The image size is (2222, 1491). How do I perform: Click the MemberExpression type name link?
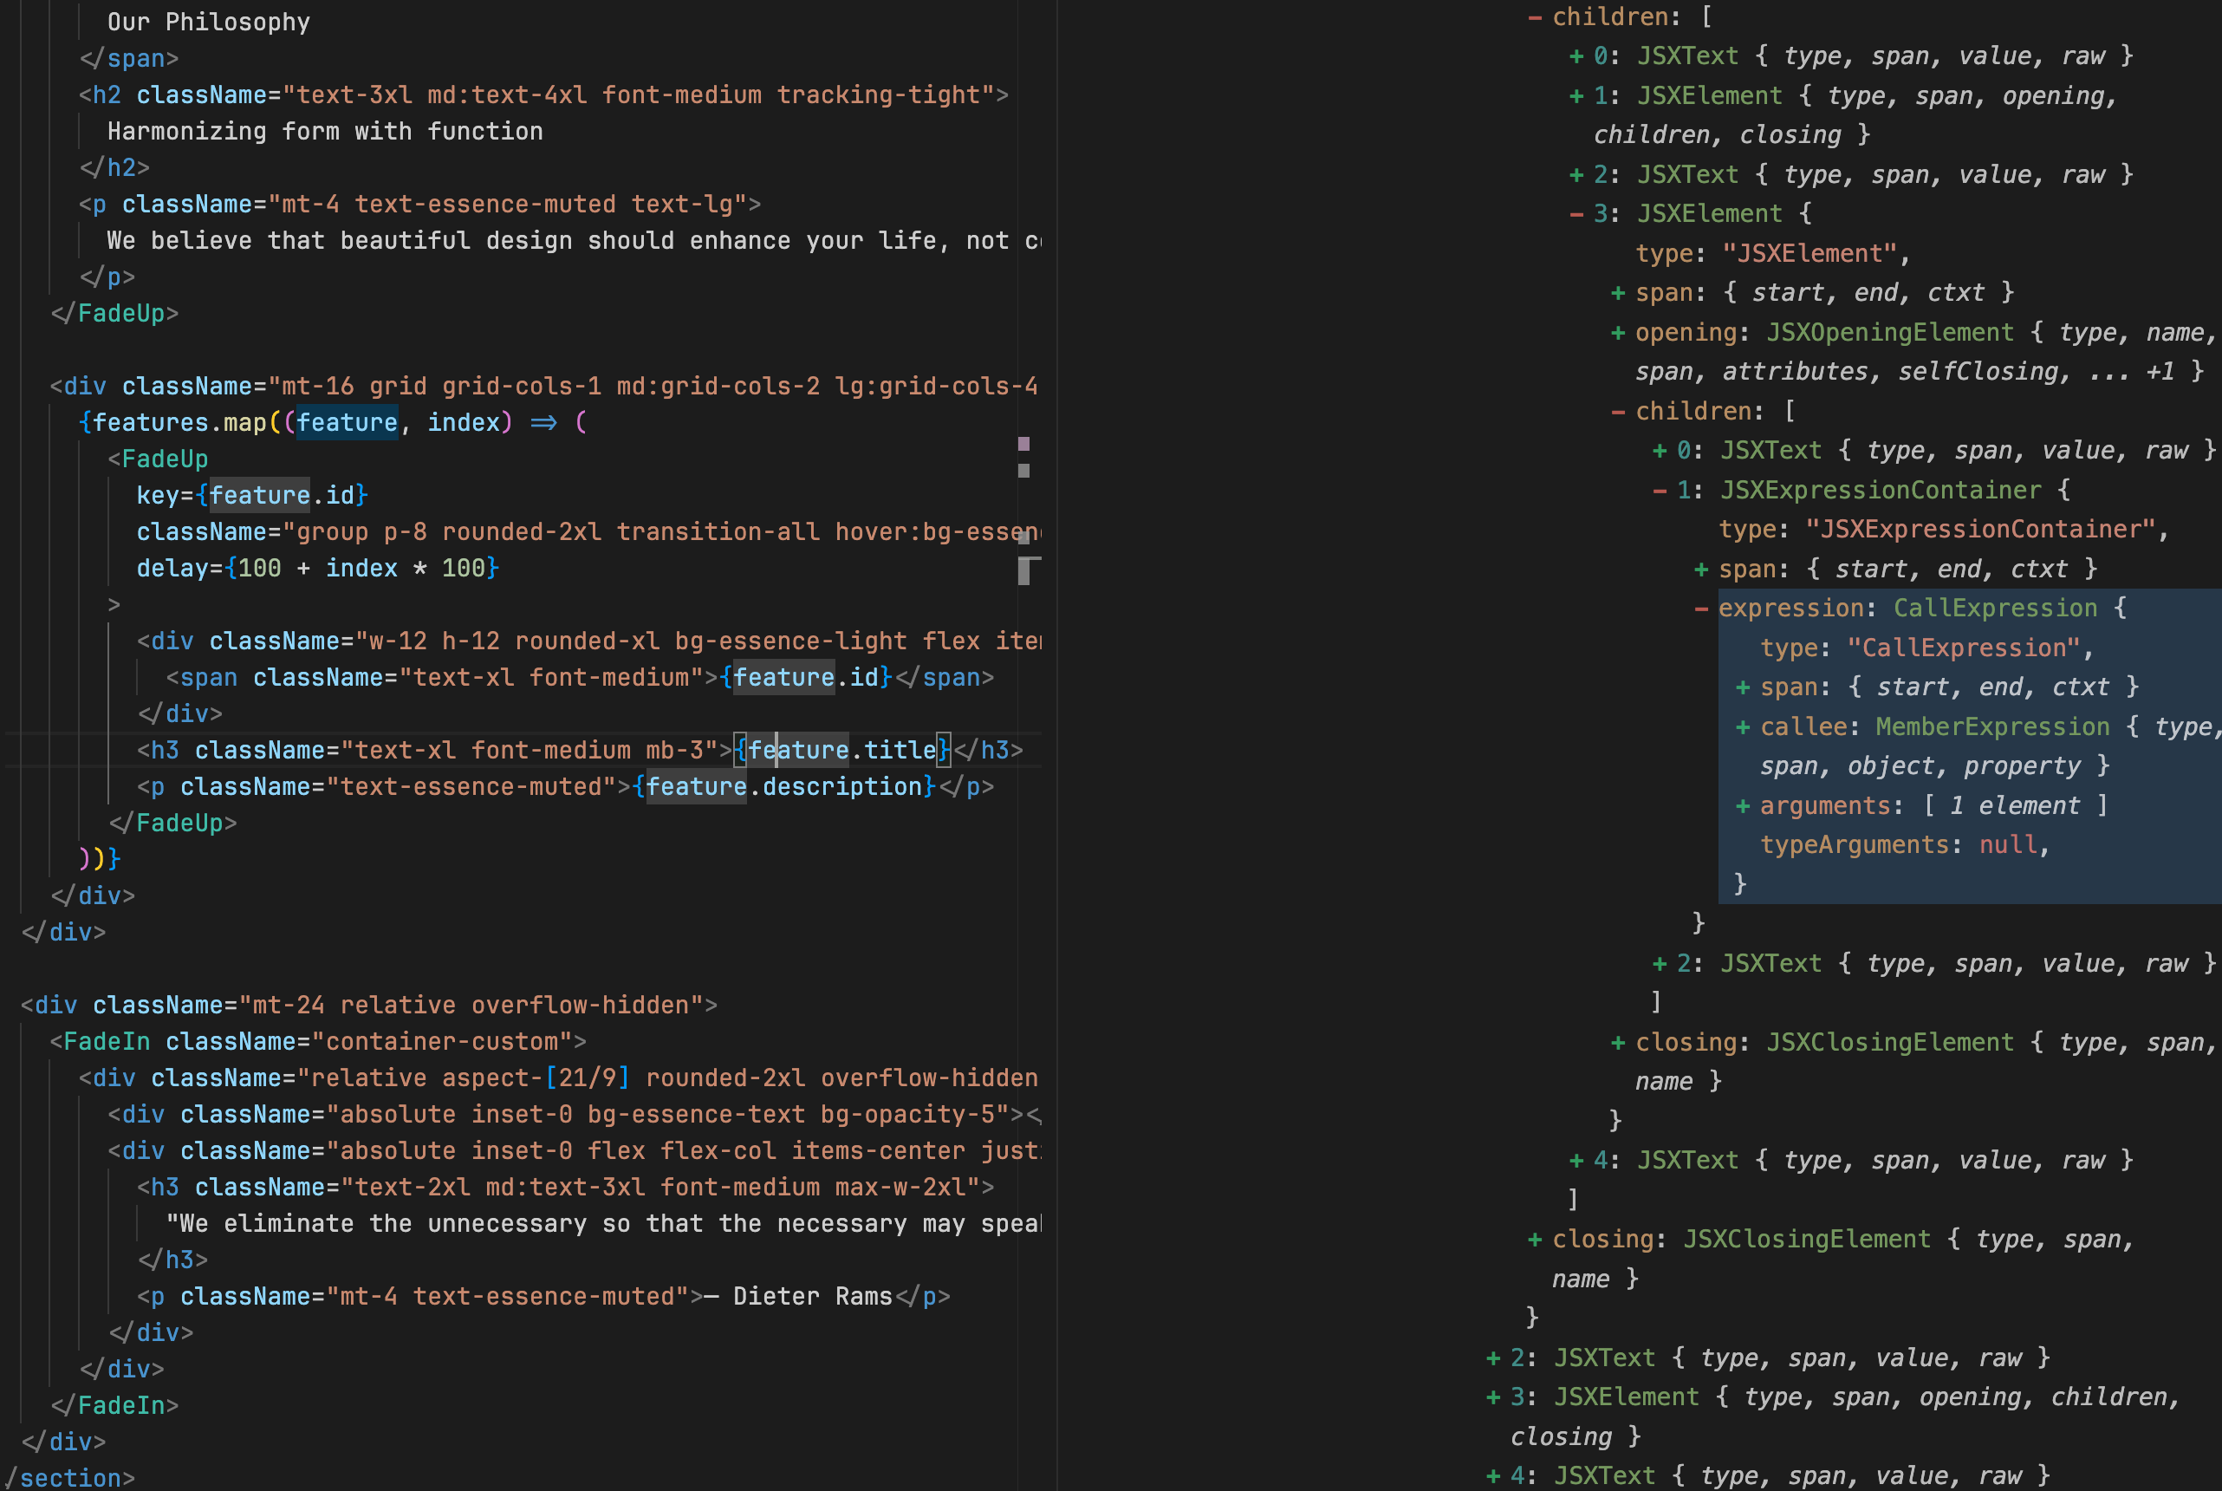(1991, 727)
